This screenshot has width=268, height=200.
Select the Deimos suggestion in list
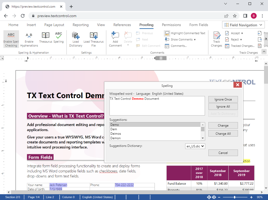click(x=116, y=134)
